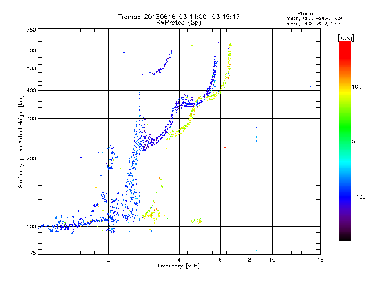Click the 'Stationary phase Virtual Height [km]' axis label

[21, 142]
